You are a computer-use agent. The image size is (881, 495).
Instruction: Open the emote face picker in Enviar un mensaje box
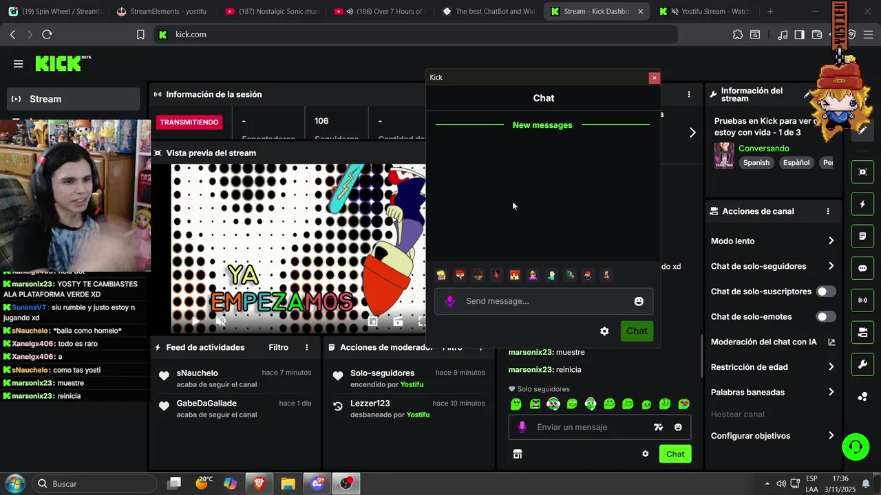(x=678, y=427)
